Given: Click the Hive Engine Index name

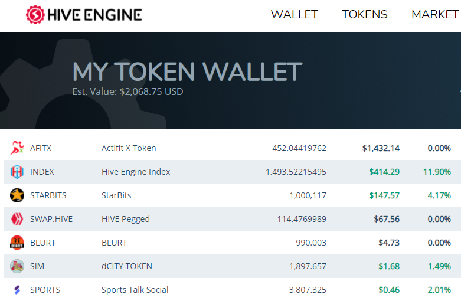Looking at the screenshot, I should coord(136,172).
